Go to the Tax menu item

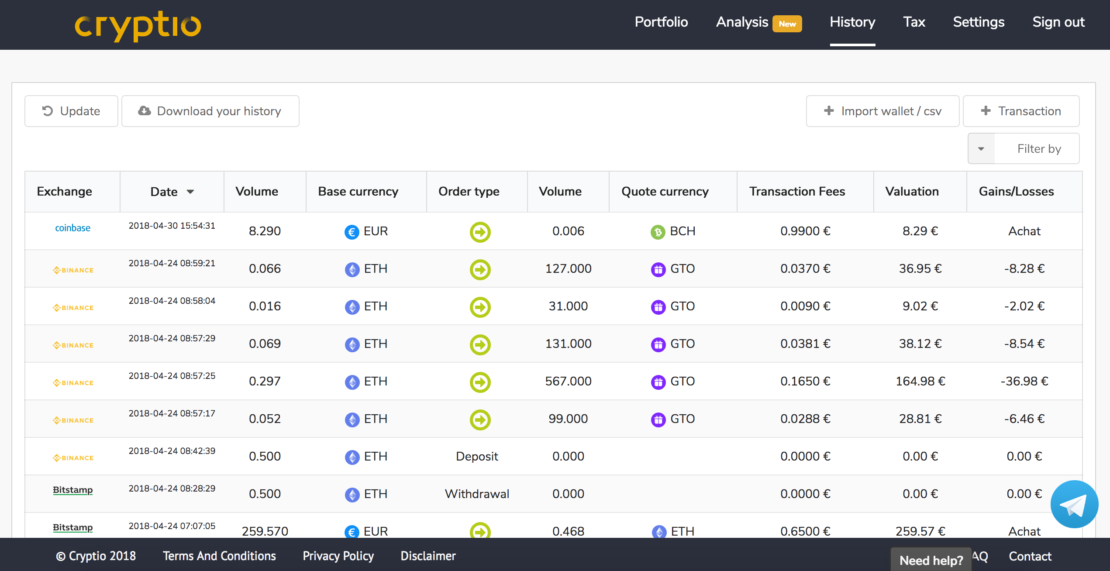point(914,22)
